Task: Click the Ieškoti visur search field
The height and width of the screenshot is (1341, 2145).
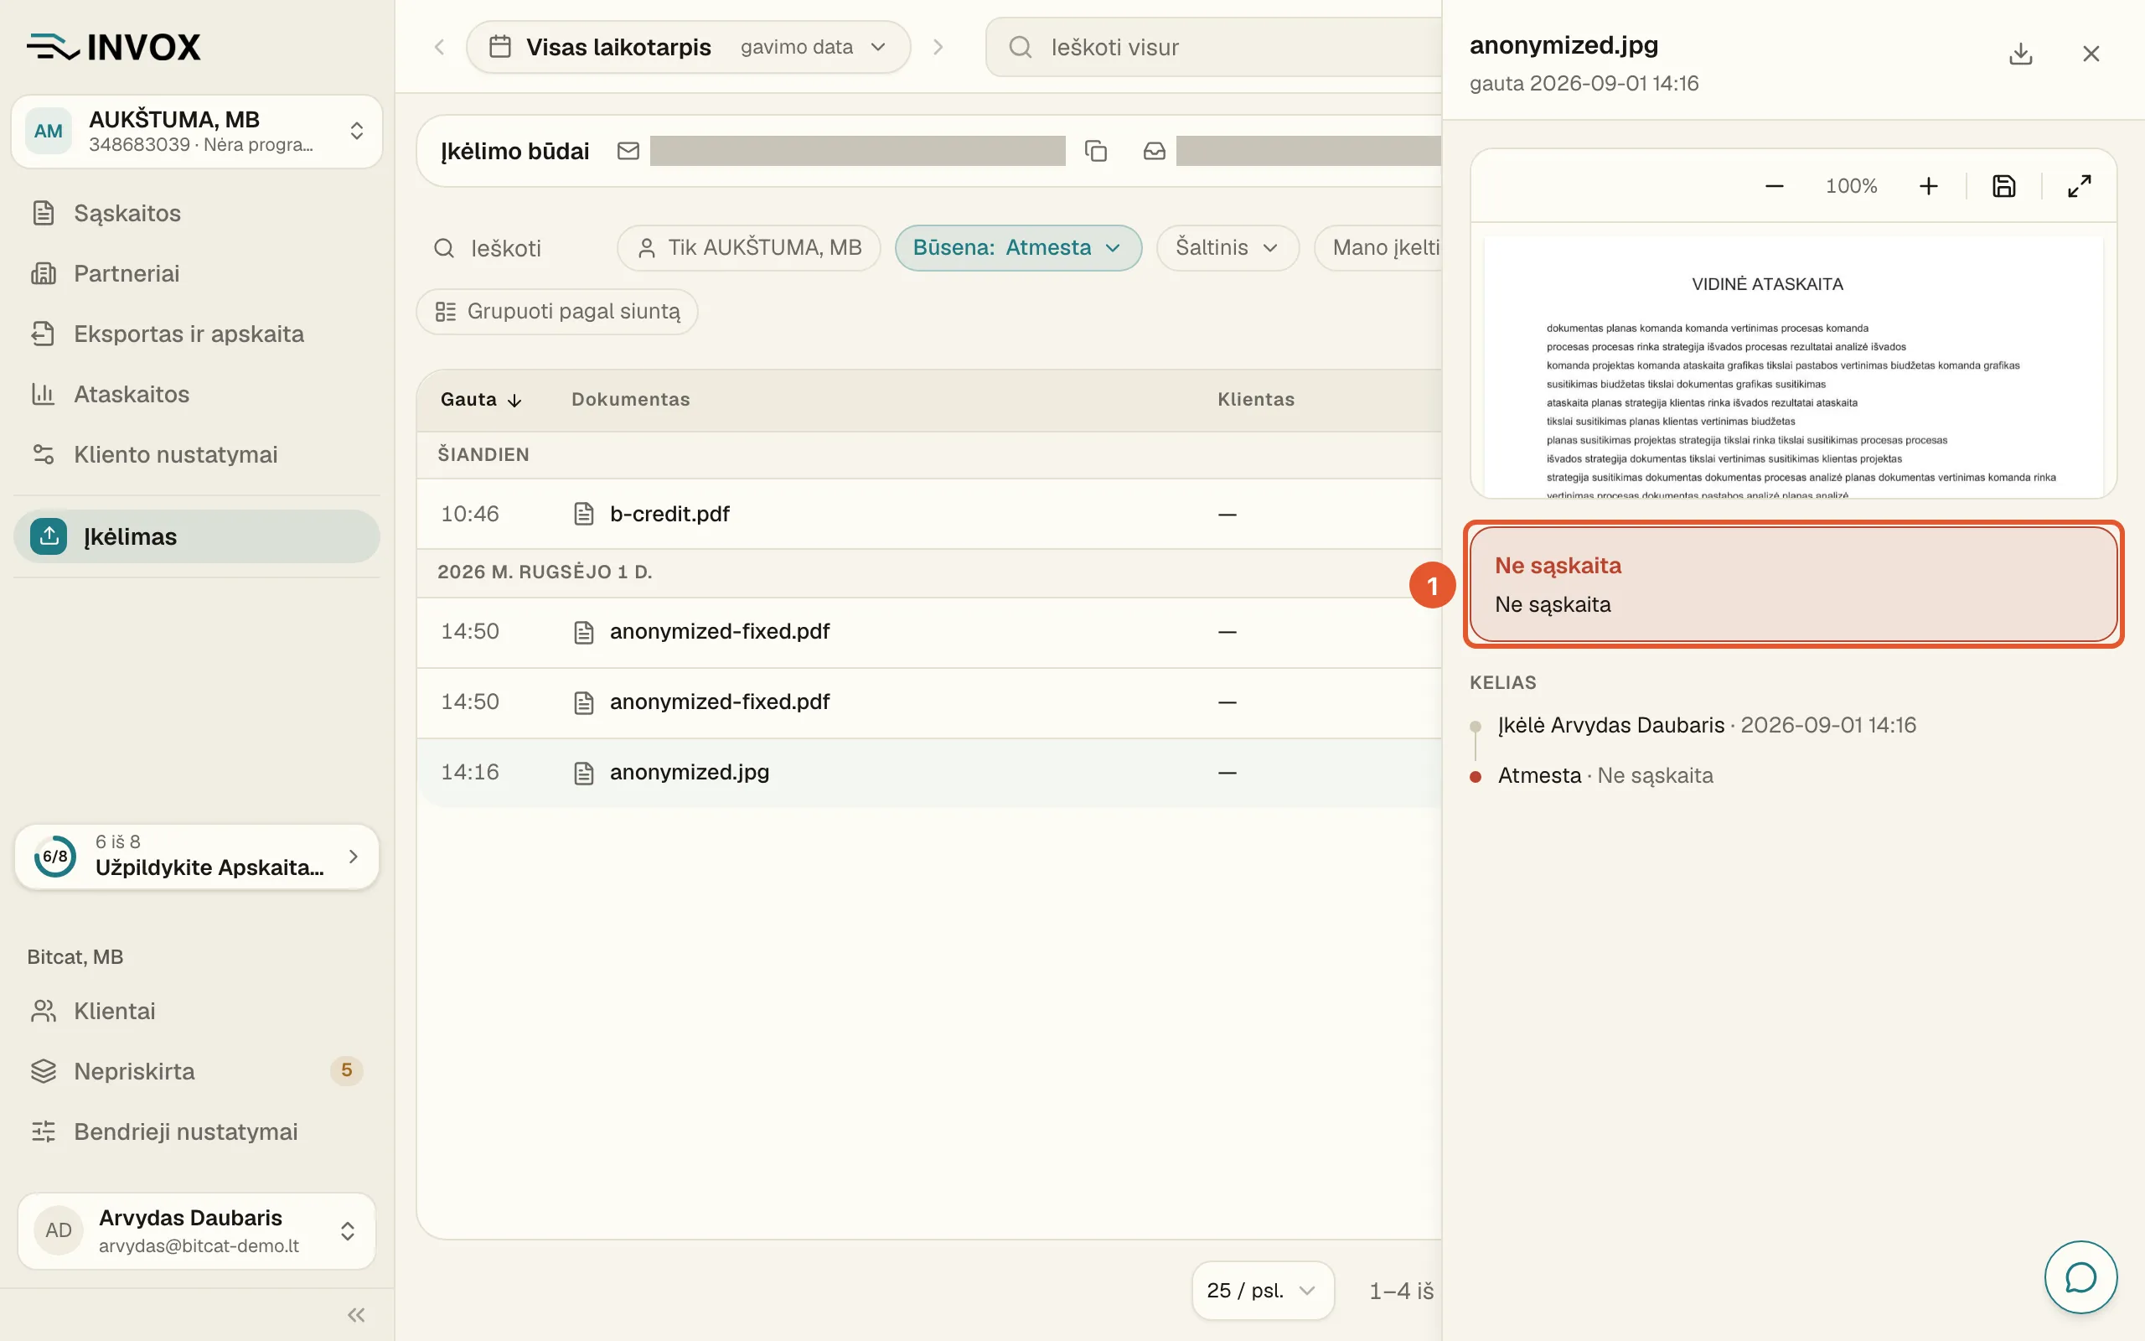Action: (x=1213, y=47)
